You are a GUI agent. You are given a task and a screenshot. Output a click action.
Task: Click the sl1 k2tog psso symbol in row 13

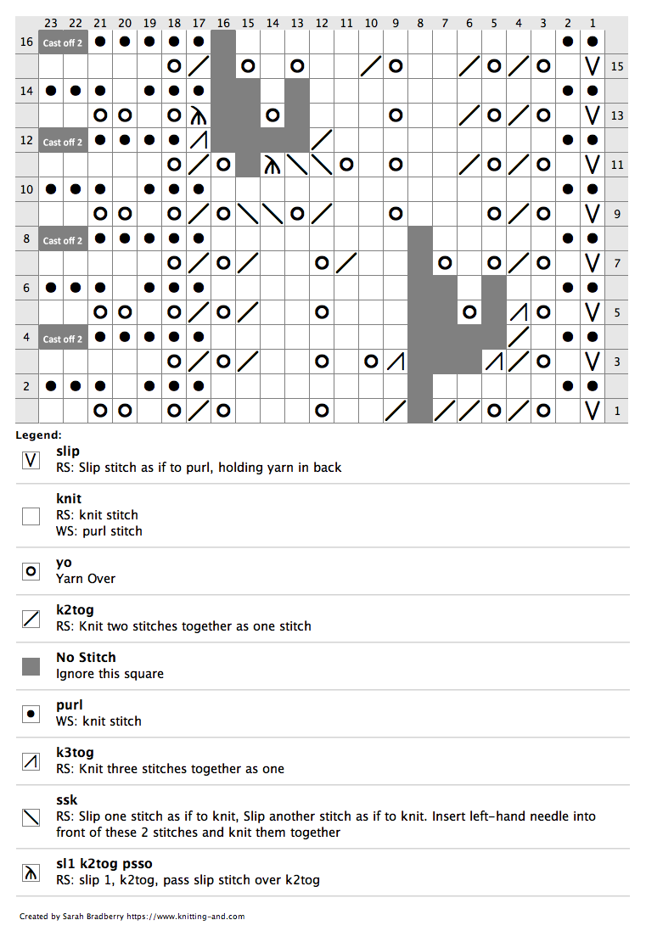pyautogui.click(x=199, y=115)
